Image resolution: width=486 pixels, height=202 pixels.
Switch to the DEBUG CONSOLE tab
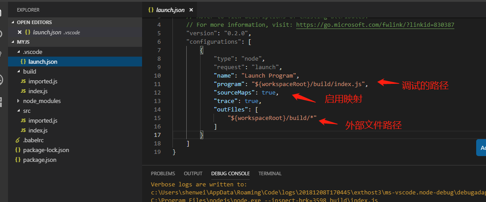pyautogui.click(x=230, y=173)
